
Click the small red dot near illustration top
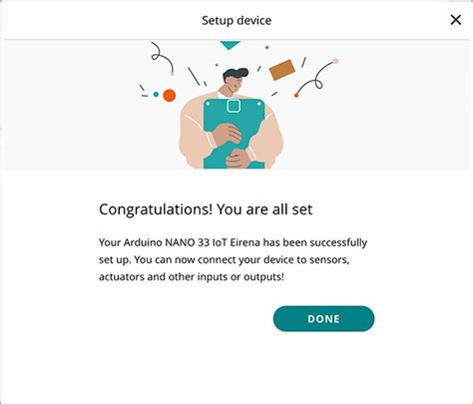[266, 48]
